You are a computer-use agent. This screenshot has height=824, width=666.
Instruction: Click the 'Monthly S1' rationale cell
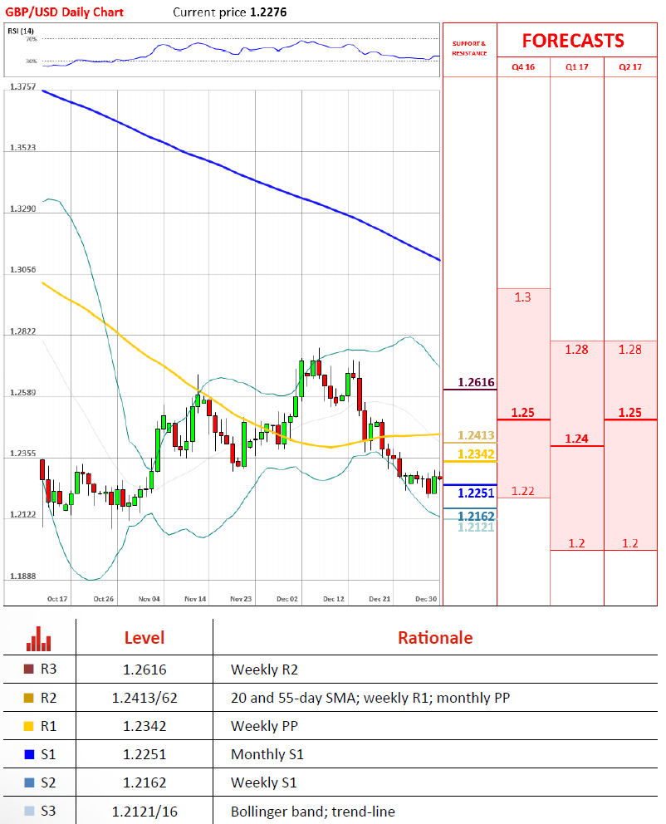coord(267,754)
